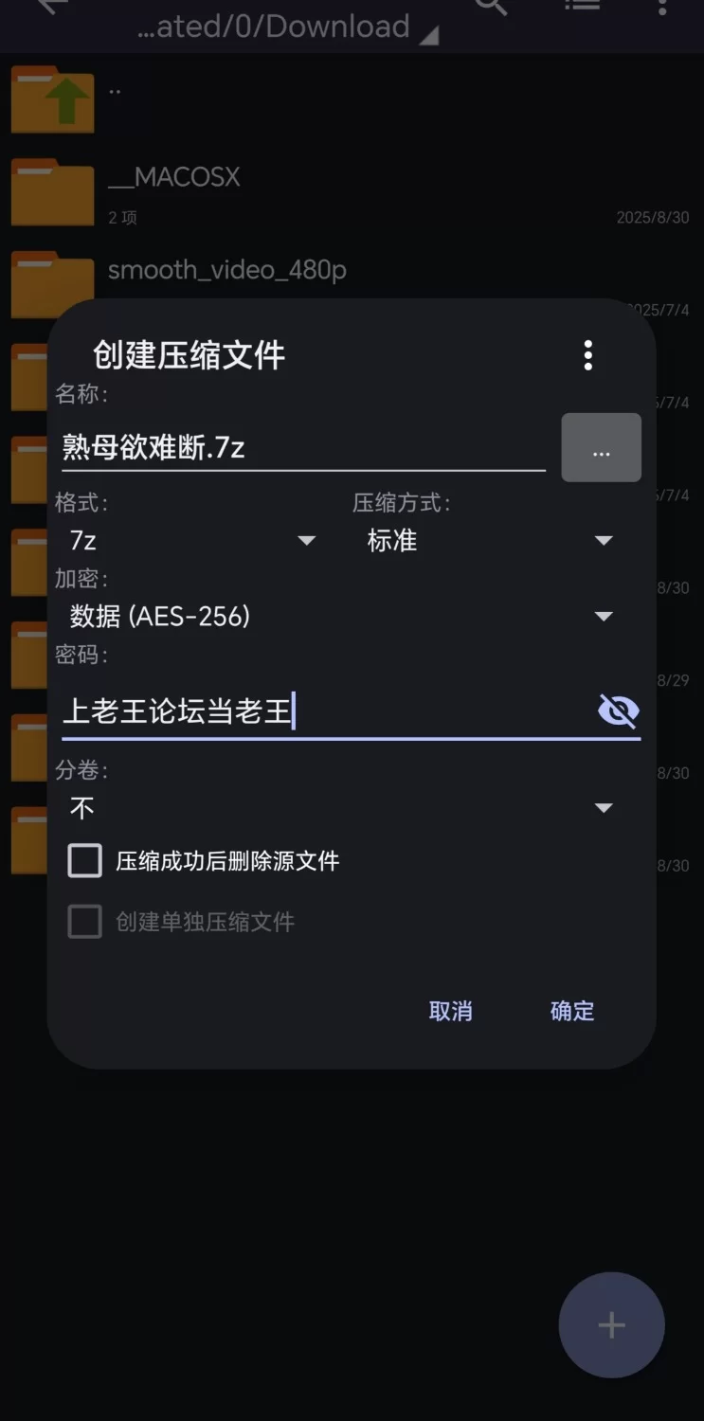704x1421 pixels.
Task: Open the split volume "不" dropdown
Action: [x=341, y=808]
